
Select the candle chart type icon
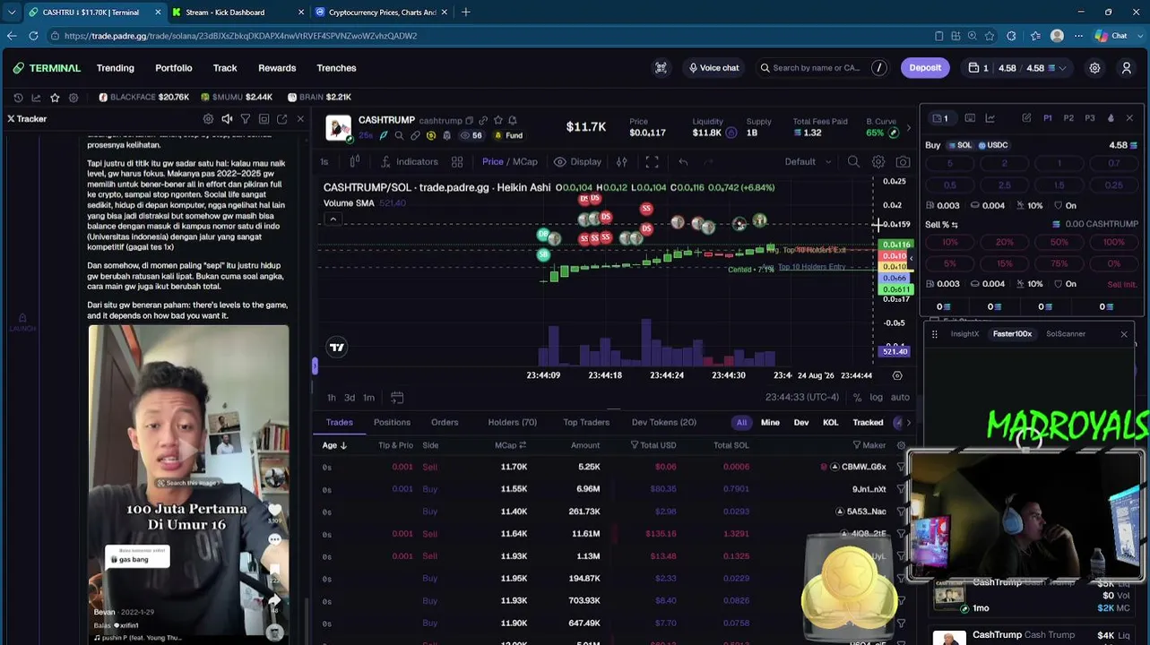point(355,162)
